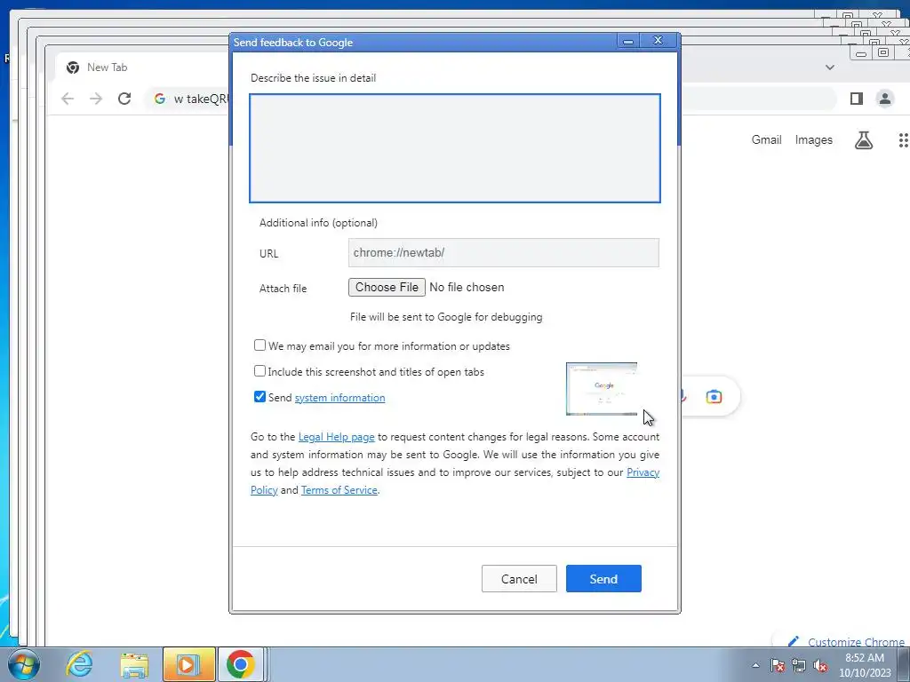Click the Google icon in address bar
Screen dimensions: 910x682
[160, 99]
